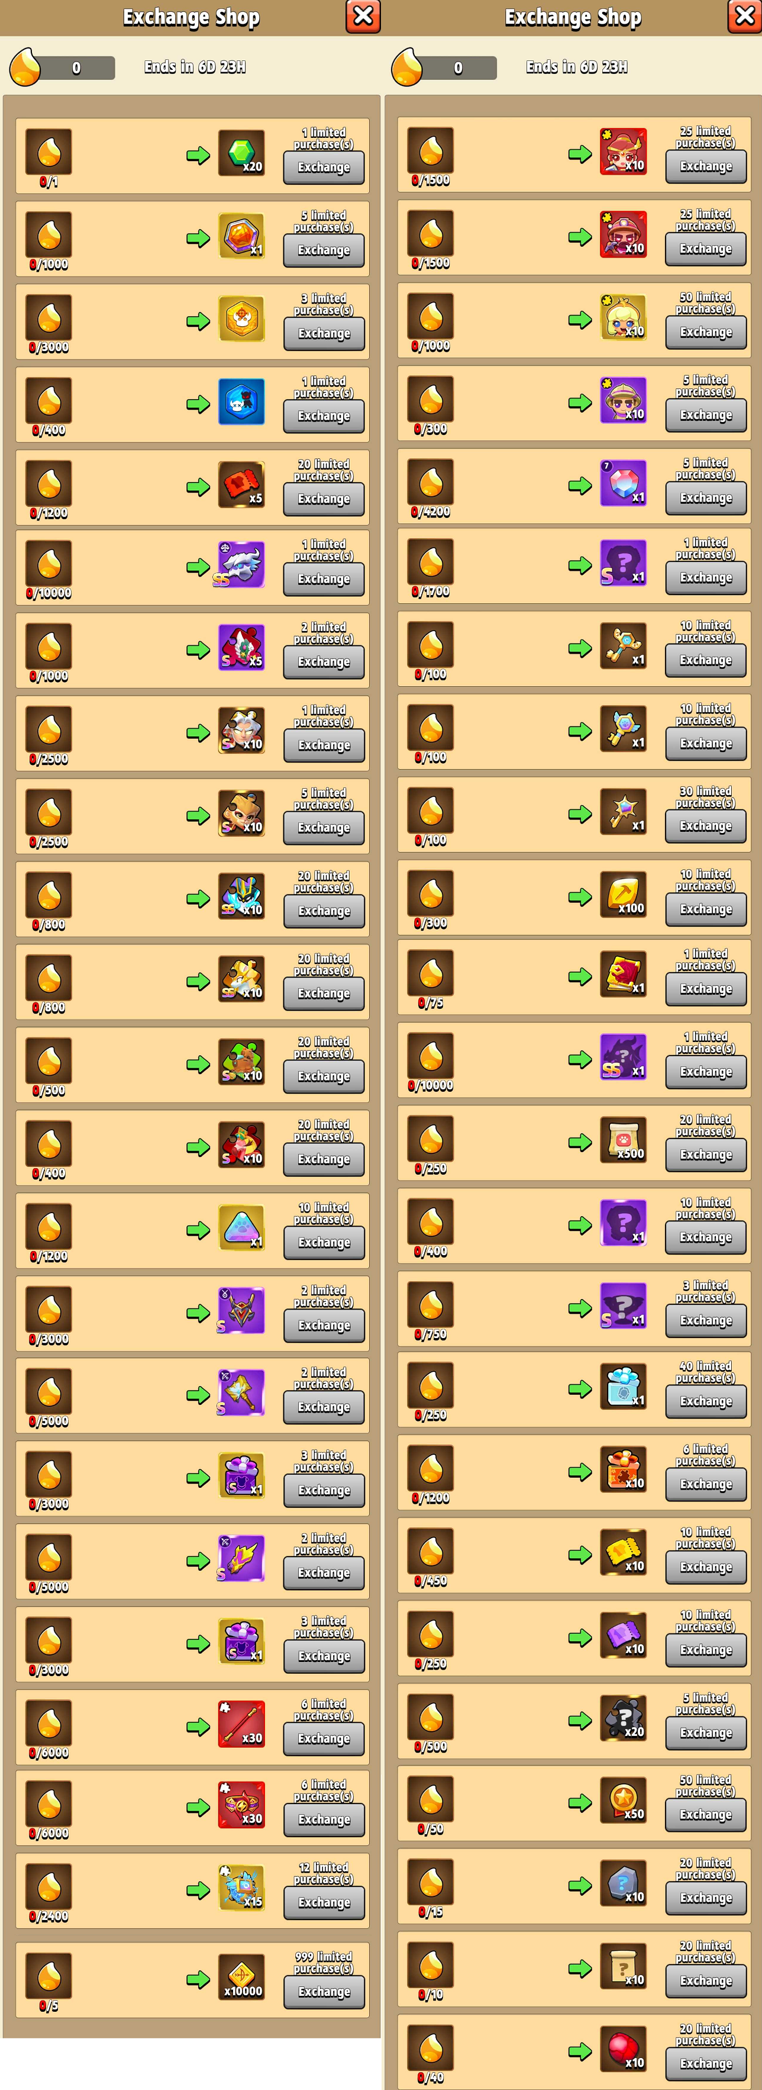This screenshot has width=762, height=2090.
Task: Tap the yellow ticket x10 reward icon
Action: pos(624,1552)
